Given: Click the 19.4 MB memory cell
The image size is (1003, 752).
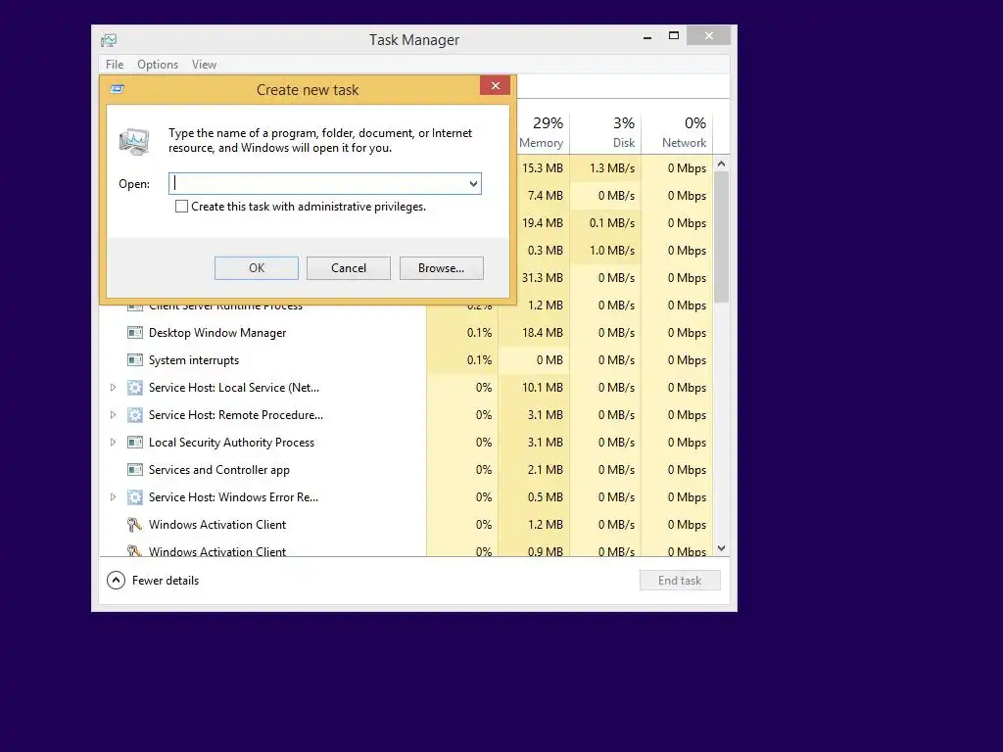Looking at the screenshot, I should click(x=543, y=223).
